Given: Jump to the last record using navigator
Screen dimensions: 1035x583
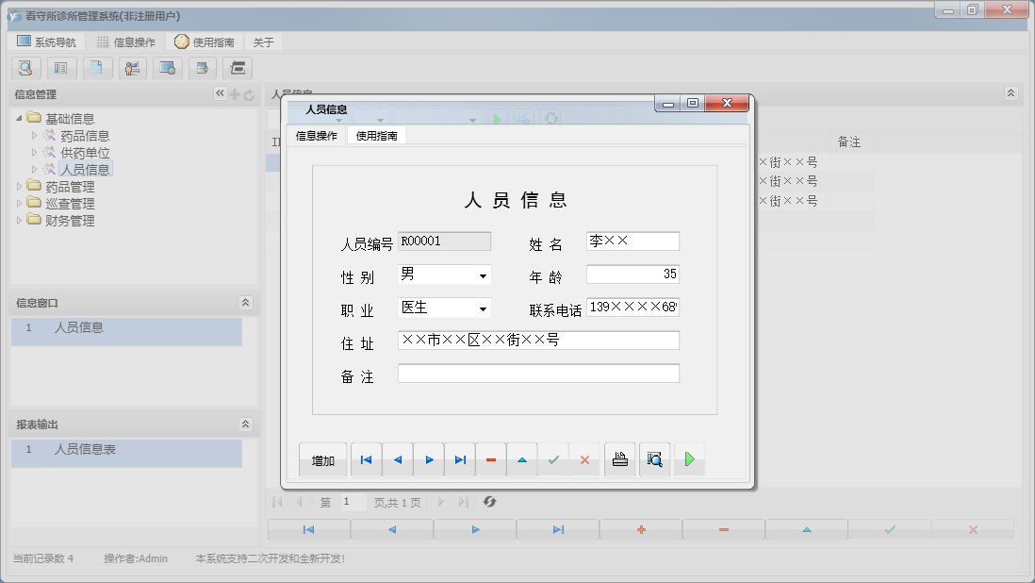Looking at the screenshot, I should click(x=460, y=459).
